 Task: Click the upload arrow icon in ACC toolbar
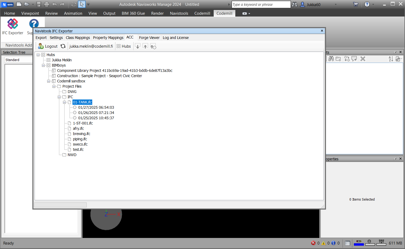click(x=145, y=46)
